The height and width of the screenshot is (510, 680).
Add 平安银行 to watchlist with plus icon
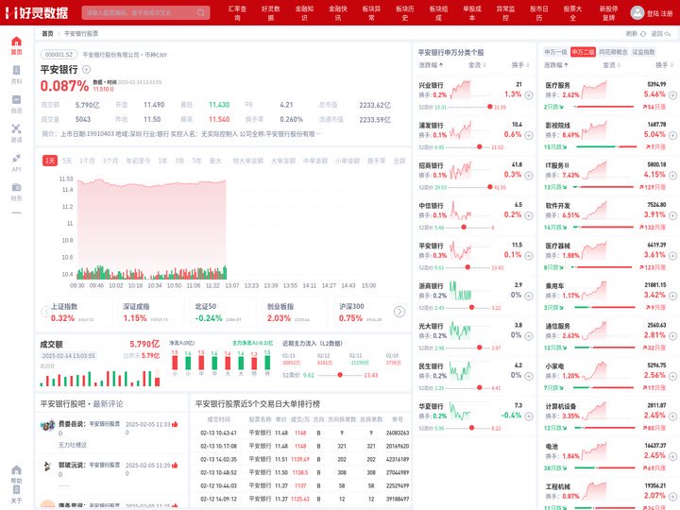[x=86, y=69]
